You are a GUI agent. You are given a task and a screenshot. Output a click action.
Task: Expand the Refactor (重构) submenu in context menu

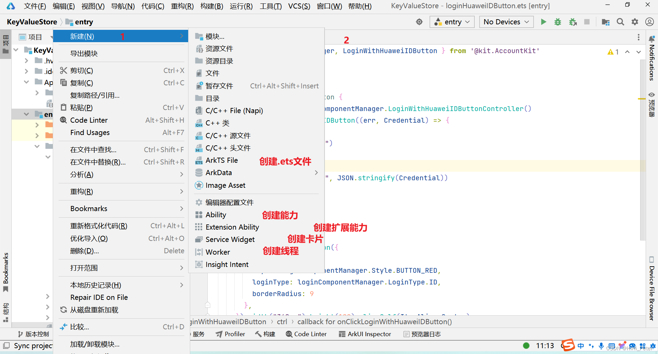(182, 192)
